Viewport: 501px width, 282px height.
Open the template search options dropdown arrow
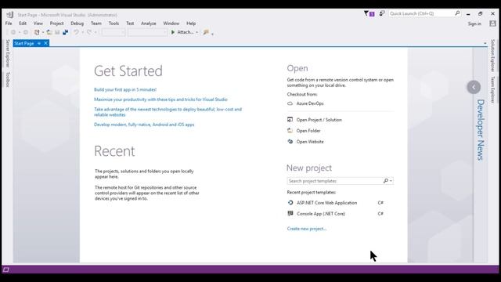pyautogui.click(x=391, y=181)
